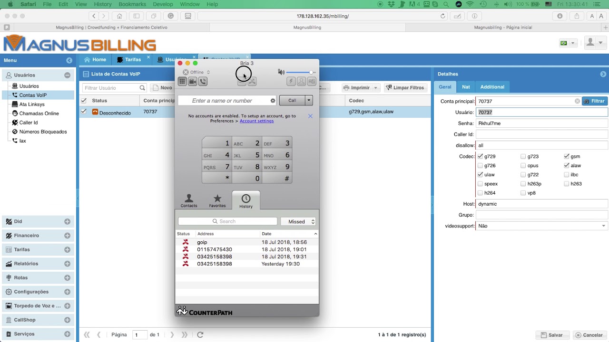
Task: Open the Bookmarks menu in menu bar
Action: (x=132, y=4)
